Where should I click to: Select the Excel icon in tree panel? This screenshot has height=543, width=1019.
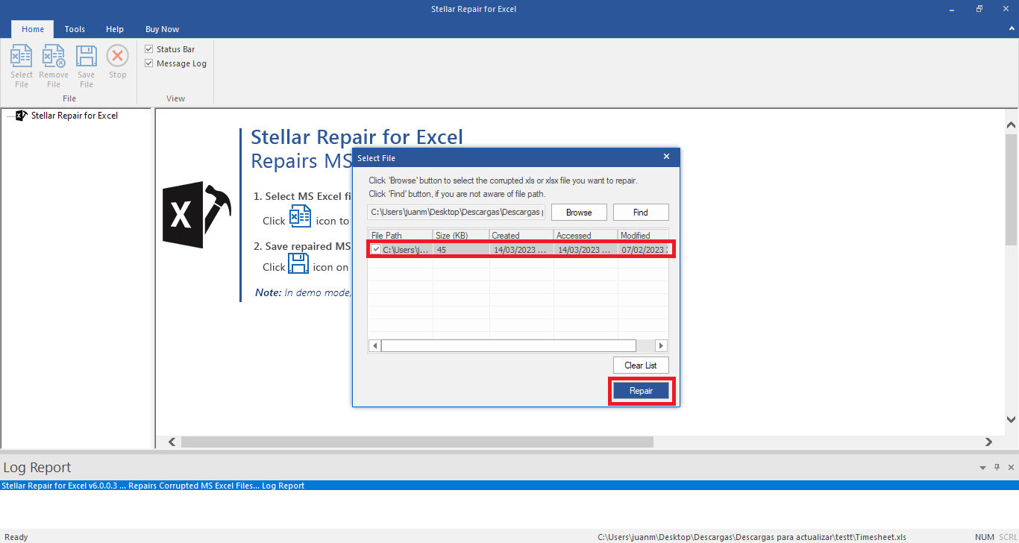click(22, 116)
